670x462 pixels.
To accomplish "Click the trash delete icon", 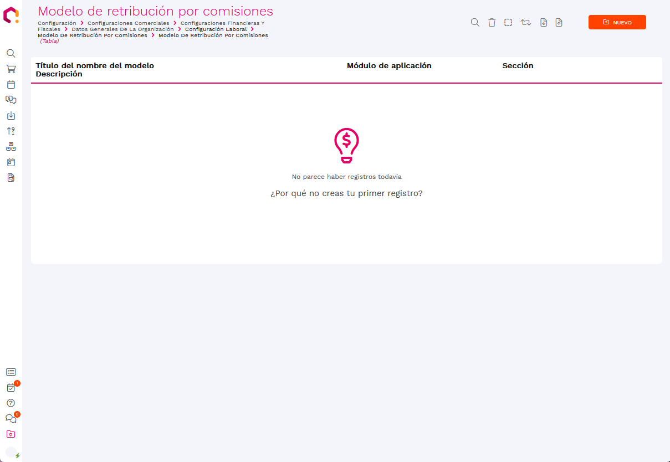I will click(x=492, y=23).
